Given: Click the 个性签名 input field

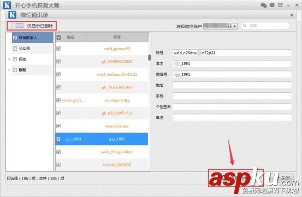Looking at the screenshot, I should pyautogui.click(x=232, y=106).
